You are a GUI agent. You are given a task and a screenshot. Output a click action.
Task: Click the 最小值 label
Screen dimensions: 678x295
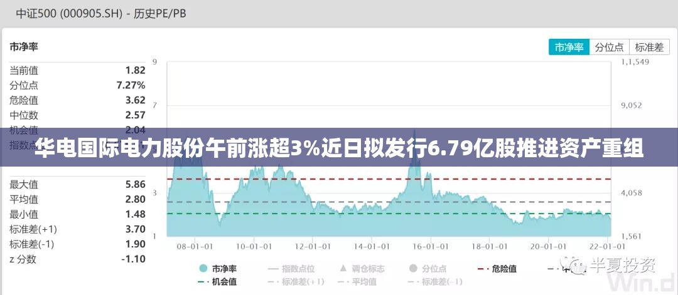coord(24,214)
